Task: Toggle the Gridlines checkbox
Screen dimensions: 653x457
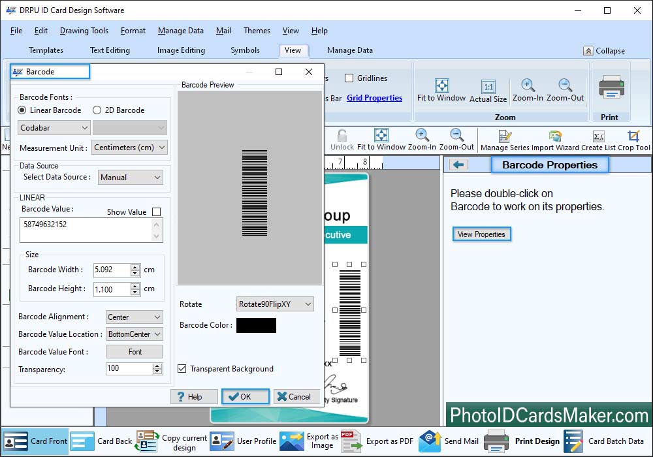Action: pos(349,78)
